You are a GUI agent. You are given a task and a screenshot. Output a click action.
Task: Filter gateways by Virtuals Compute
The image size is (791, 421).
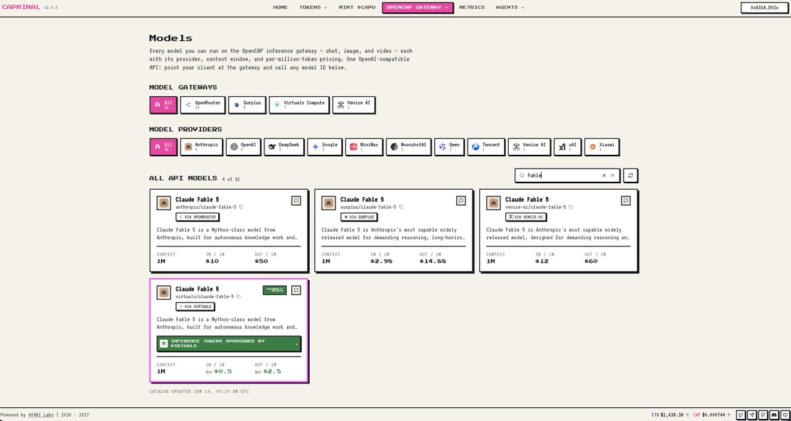pos(299,104)
